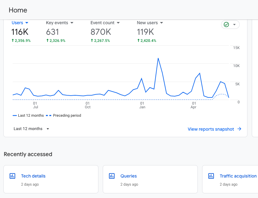
Task: Open the Traffic acquisition report card
Action: (230, 179)
